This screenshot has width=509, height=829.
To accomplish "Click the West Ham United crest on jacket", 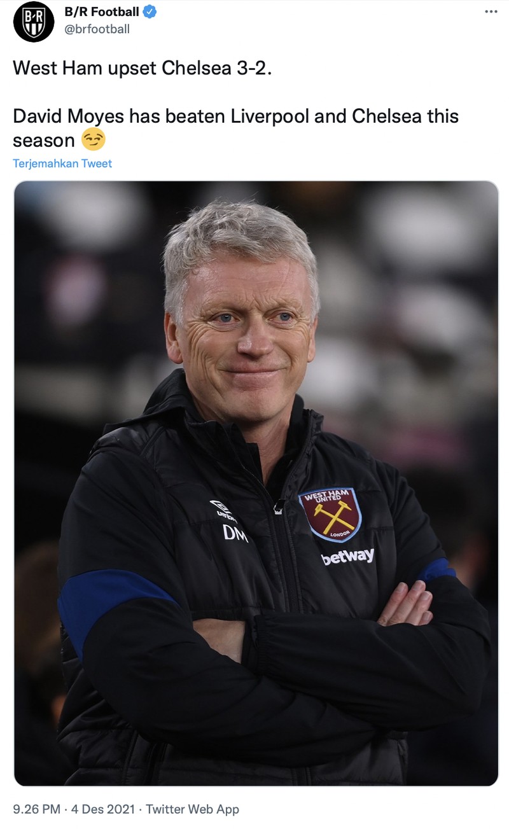I will [330, 513].
